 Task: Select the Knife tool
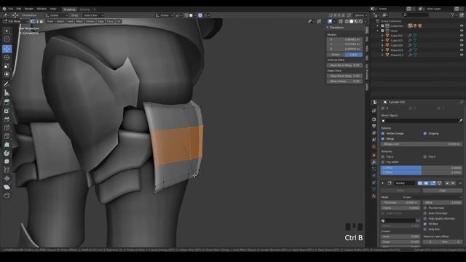[x=7, y=136]
